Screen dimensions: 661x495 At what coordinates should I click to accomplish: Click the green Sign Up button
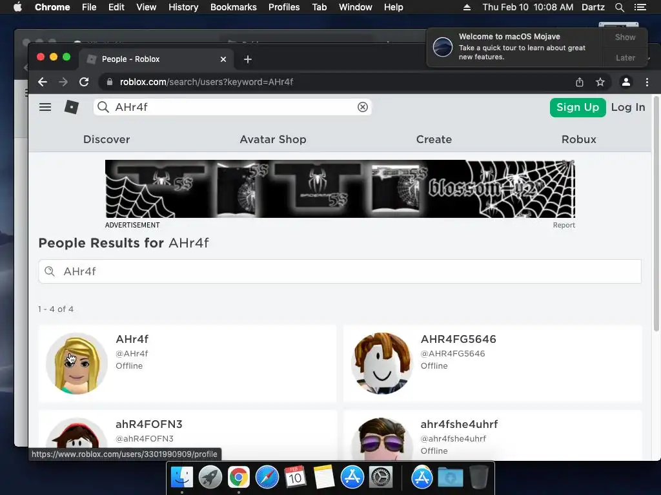pyautogui.click(x=578, y=108)
